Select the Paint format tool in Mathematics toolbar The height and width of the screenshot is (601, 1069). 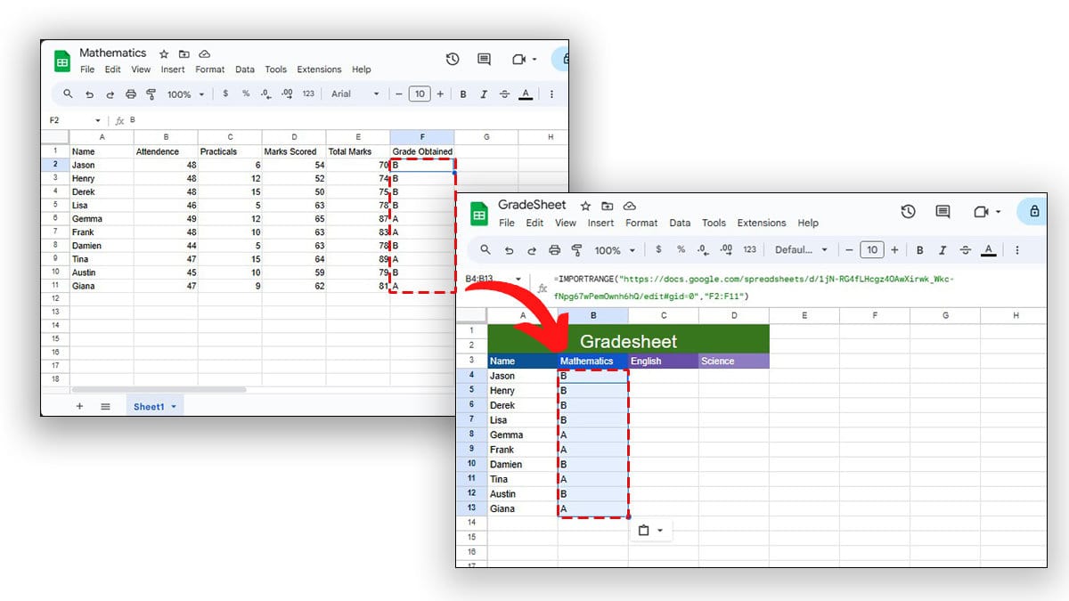click(x=151, y=93)
